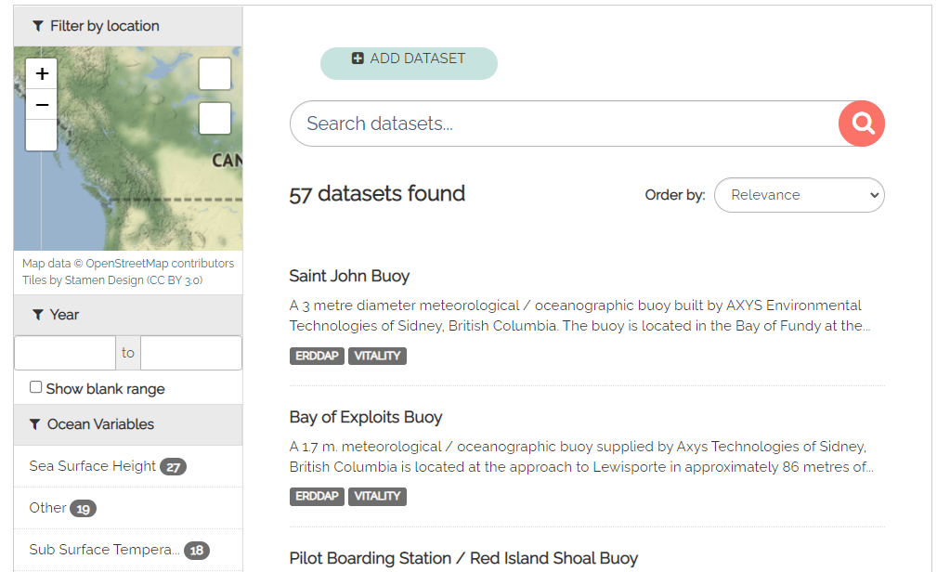
Task: Select the Other ocean variable filter
Action: [x=48, y=508]
